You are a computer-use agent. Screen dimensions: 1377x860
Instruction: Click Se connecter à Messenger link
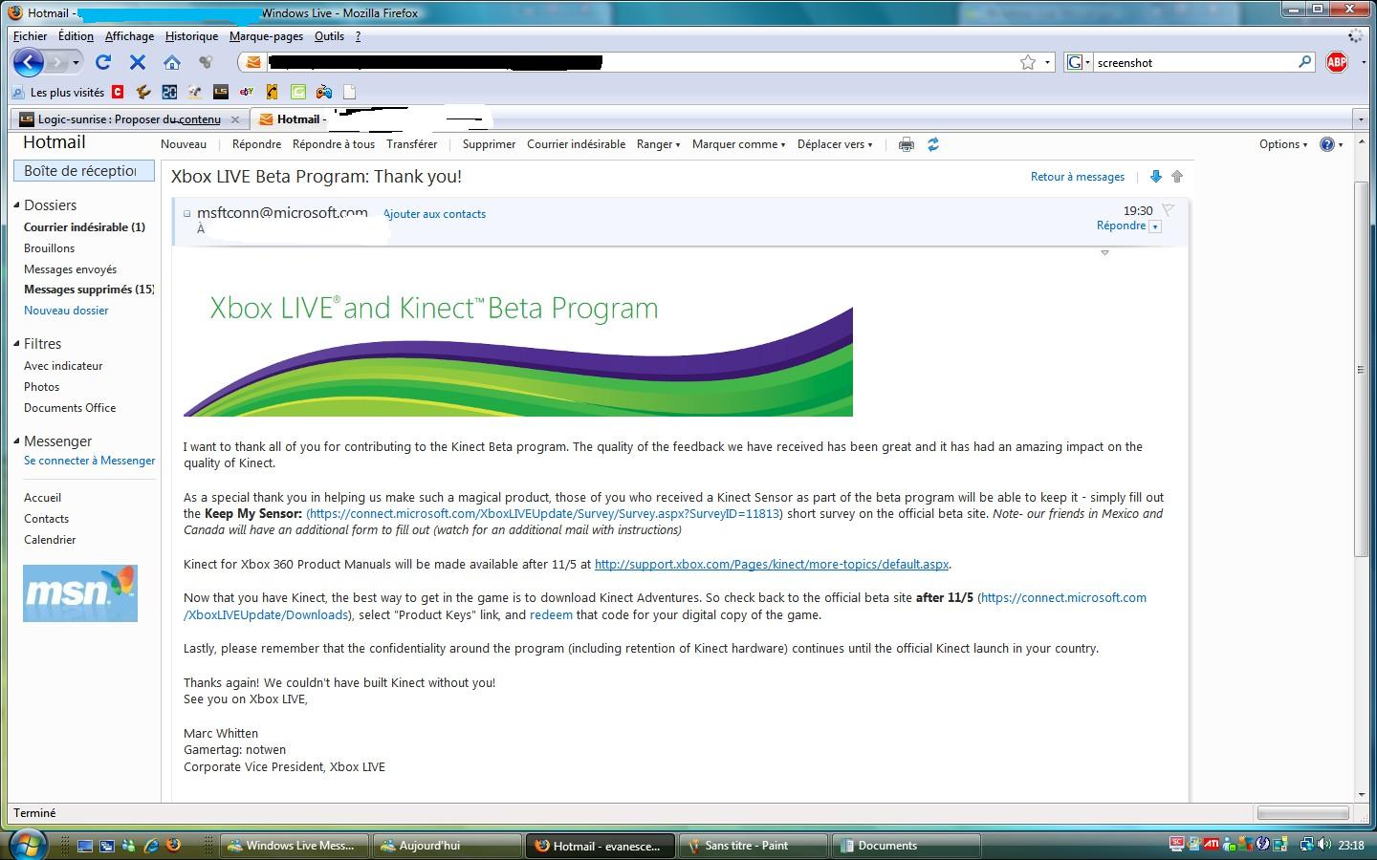coord(90,461)
